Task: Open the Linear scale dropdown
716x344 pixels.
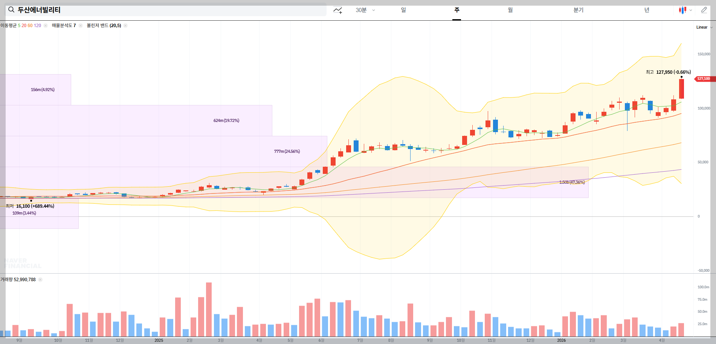Action: (704, 27)
